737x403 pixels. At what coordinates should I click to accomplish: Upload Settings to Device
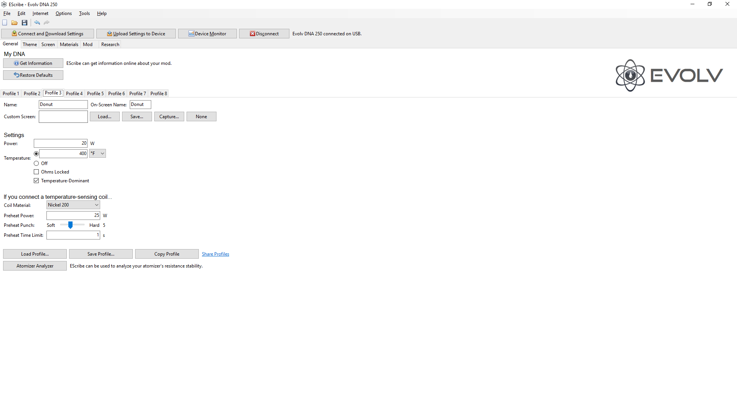[136, 34]
